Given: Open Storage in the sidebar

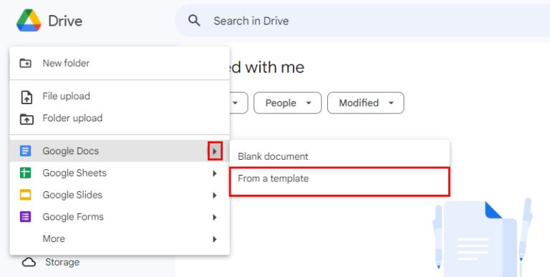Looking at the screenshot, I should (62, 262).
